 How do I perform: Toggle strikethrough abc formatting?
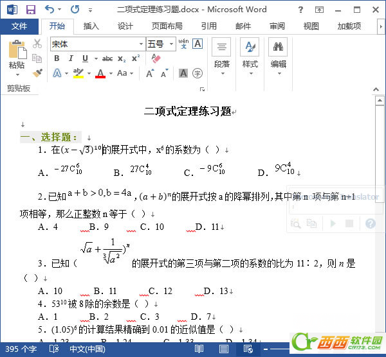coord(107,58)
